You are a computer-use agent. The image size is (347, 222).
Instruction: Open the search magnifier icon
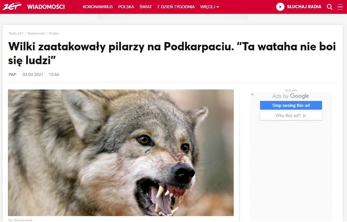[330, 7]
